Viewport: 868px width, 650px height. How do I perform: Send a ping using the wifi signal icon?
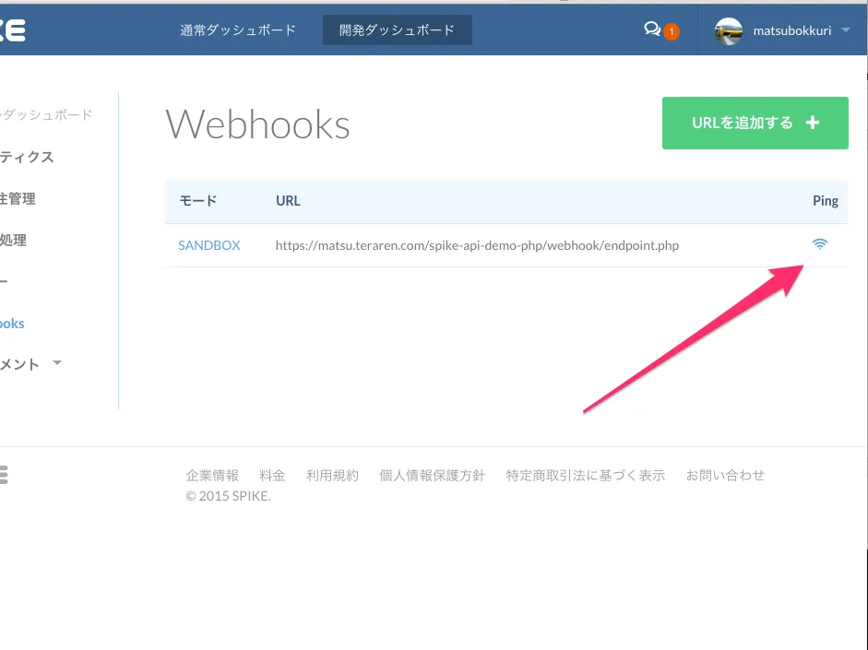820,243
